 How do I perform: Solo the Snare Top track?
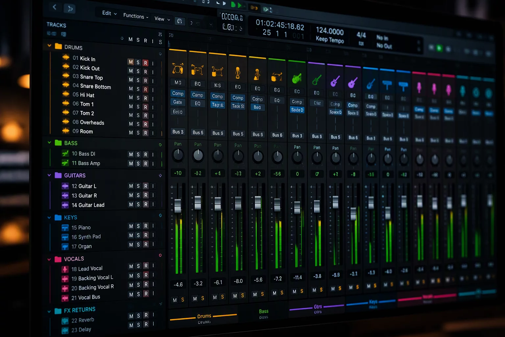[x=138, y=80]
